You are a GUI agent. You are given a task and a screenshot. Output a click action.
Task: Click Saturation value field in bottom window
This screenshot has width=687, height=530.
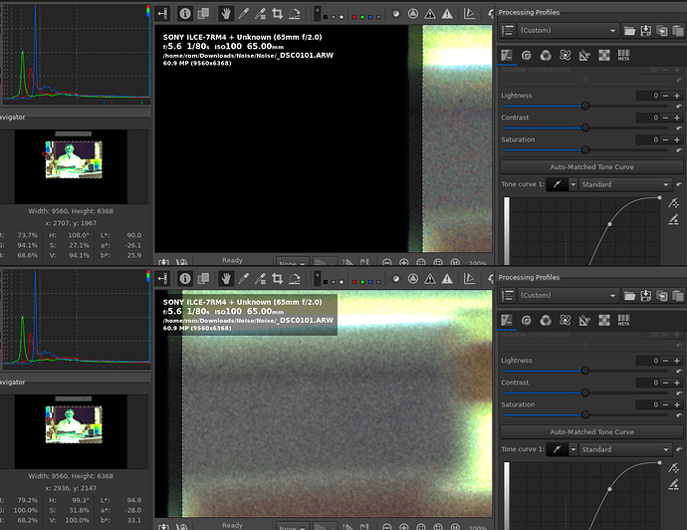click(648, 404)
